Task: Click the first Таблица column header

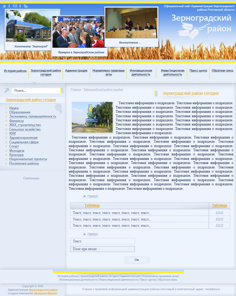Action: click(x=92, y=205)
